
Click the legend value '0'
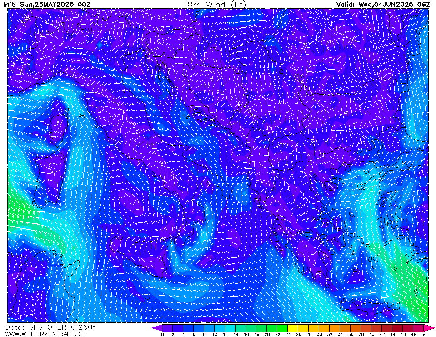tap(162, 334)
